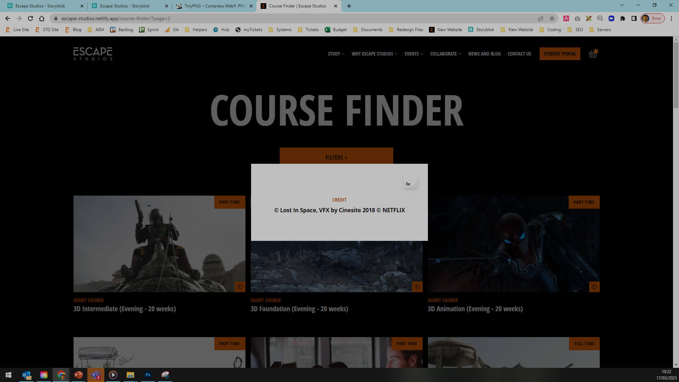Screen dimensions: 679x382
Task: Open the GA analytics bookmark
Action: 172,30
